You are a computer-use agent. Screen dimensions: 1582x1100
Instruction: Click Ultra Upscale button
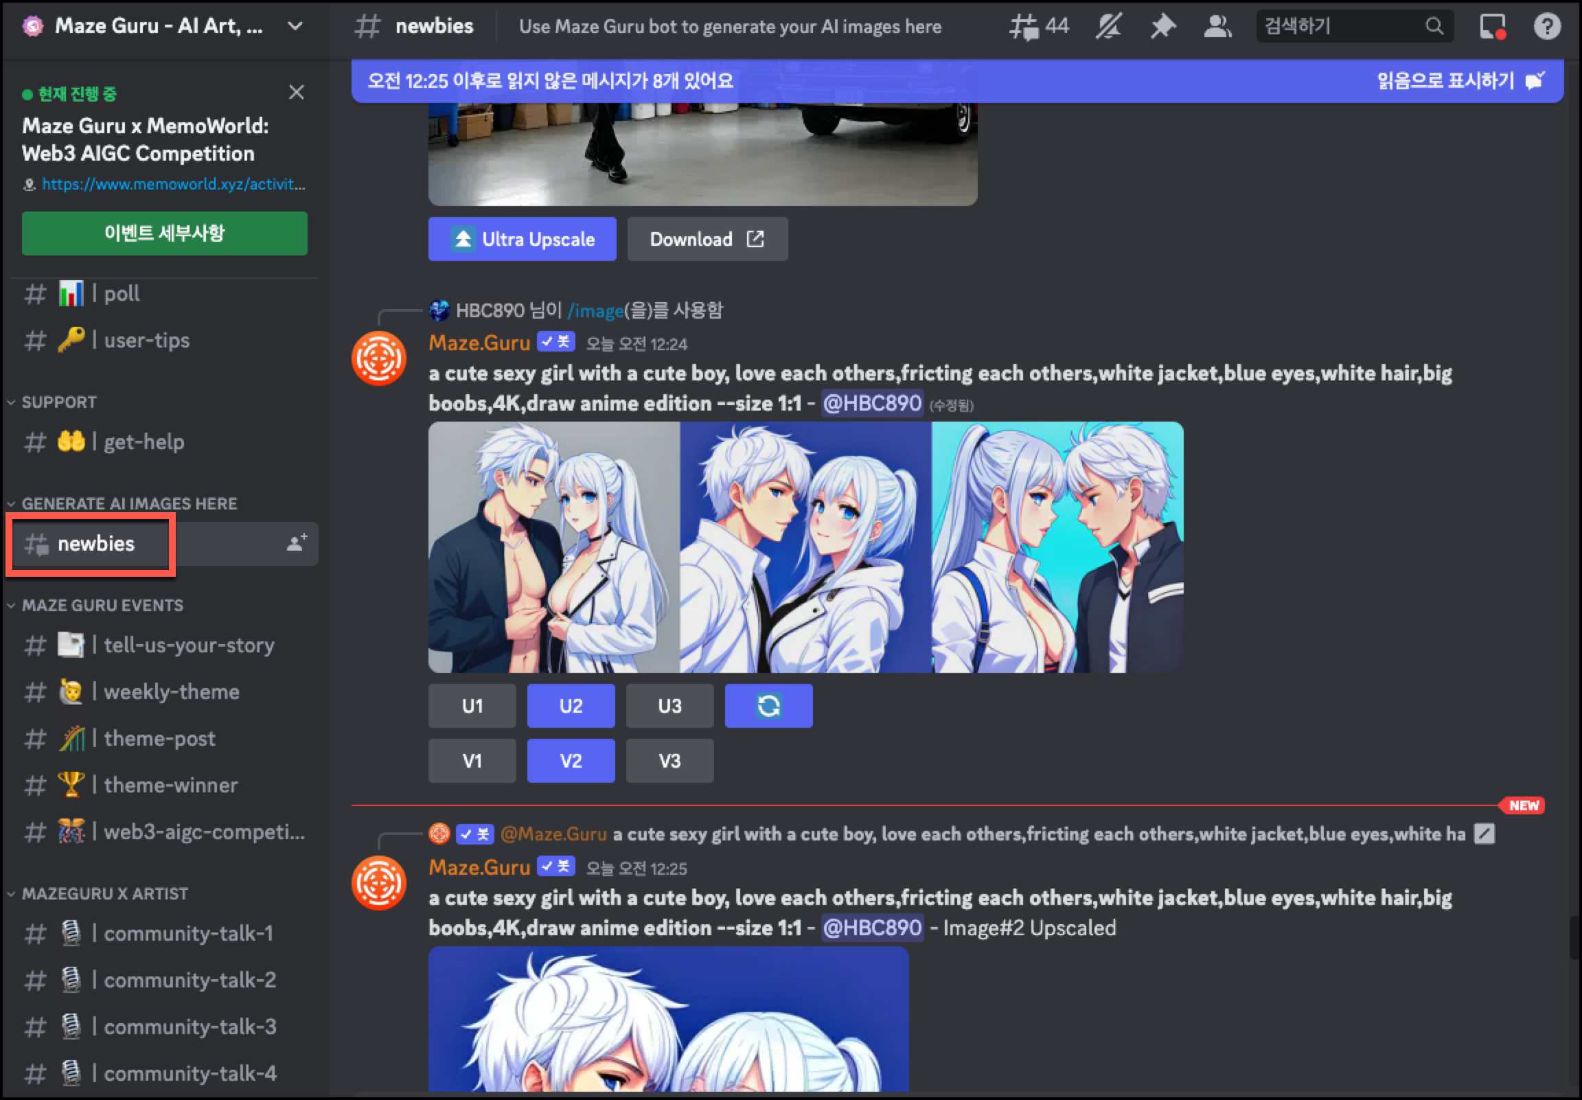tap(522, 239)
